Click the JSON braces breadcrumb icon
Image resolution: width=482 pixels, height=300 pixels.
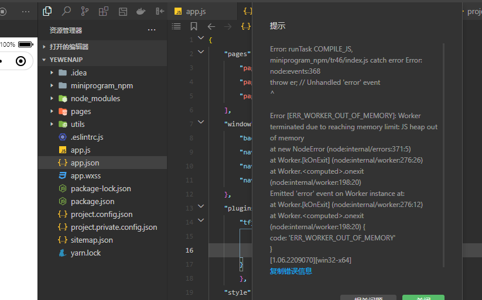tap(246, 26)
